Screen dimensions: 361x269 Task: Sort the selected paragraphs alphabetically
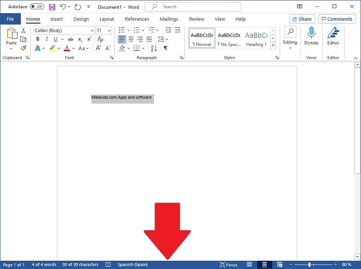(154, 48)
